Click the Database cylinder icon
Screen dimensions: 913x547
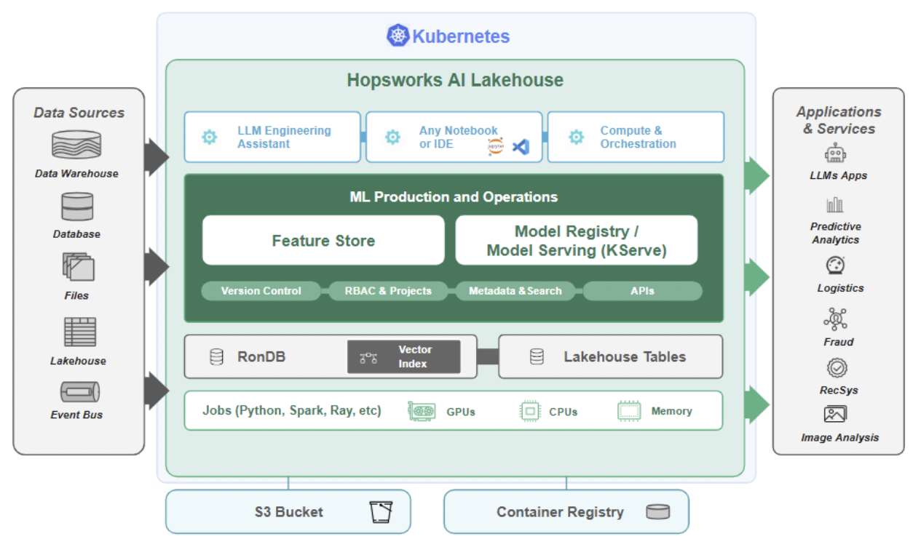tap(77, 207)
